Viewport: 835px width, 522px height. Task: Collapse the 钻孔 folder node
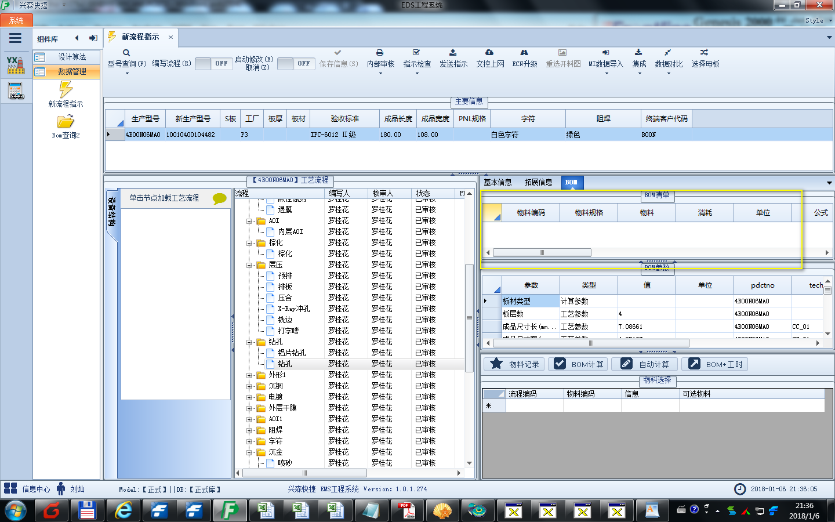pyautogui.click(x=249, y=342)
